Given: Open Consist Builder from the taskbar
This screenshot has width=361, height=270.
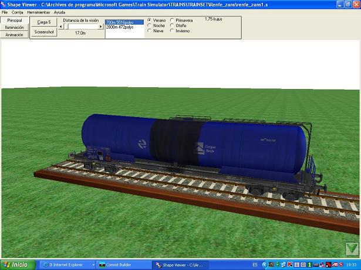Looking at the screenshot, I should (122, 265).
